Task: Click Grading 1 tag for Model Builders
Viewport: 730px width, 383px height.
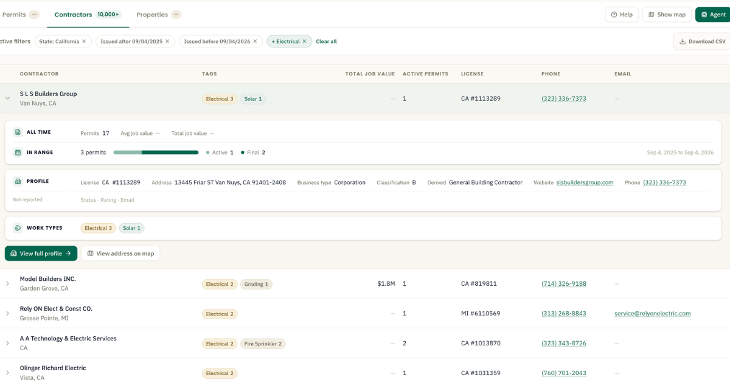Action: pyautogui.click(x=256, y=284)
